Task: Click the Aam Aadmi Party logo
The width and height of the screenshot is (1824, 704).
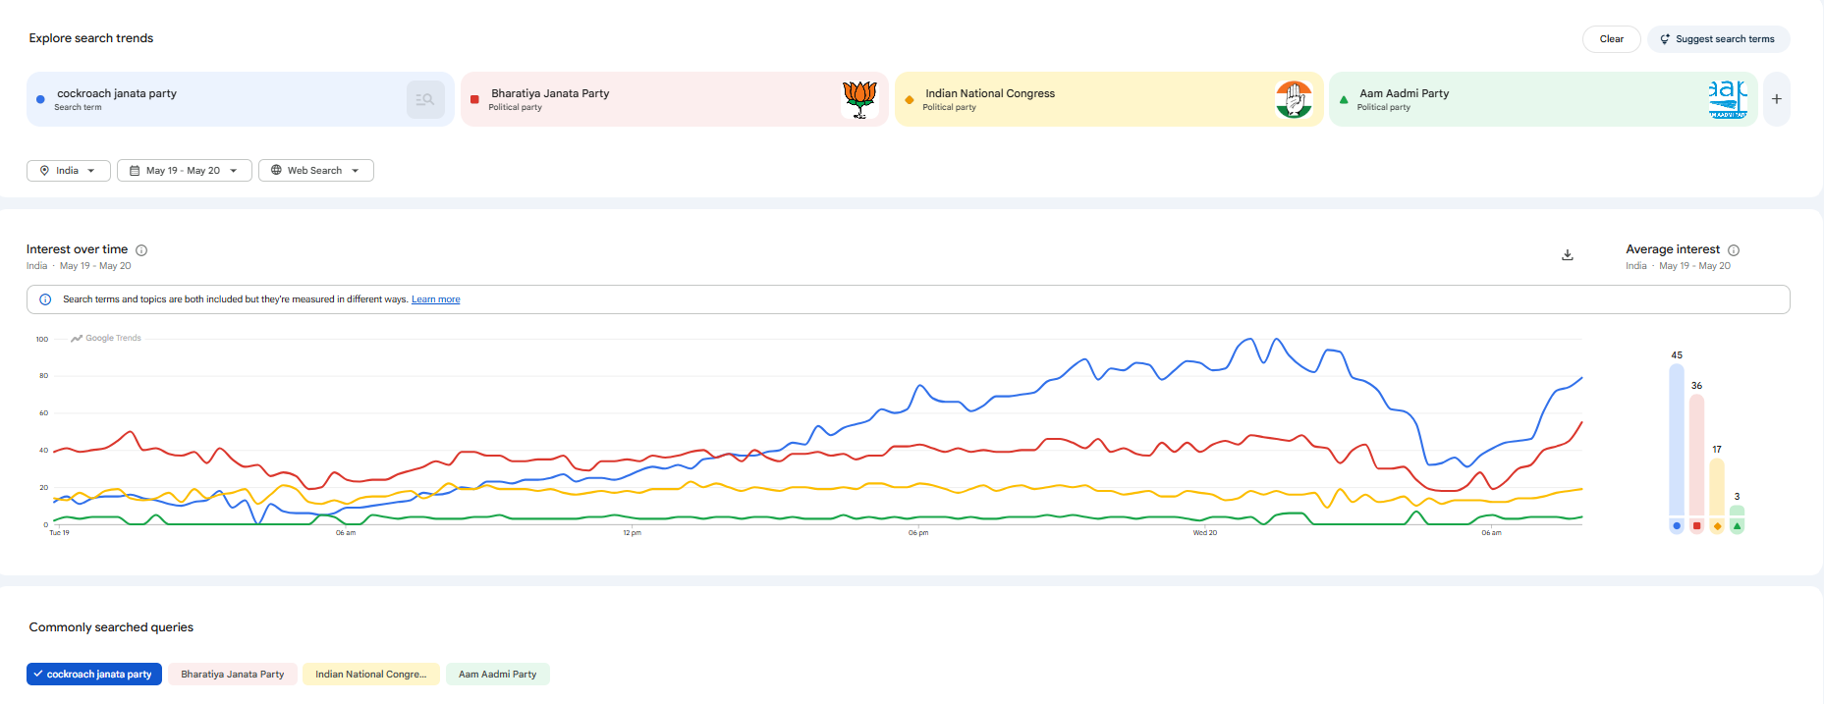Action: click(1728, 99)
